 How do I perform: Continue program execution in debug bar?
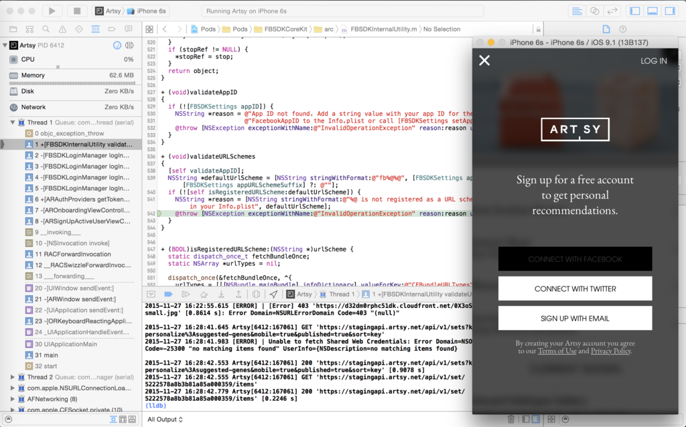tap(186, 294)
